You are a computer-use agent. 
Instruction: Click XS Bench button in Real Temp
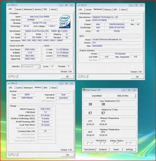(x=103, y=149)
